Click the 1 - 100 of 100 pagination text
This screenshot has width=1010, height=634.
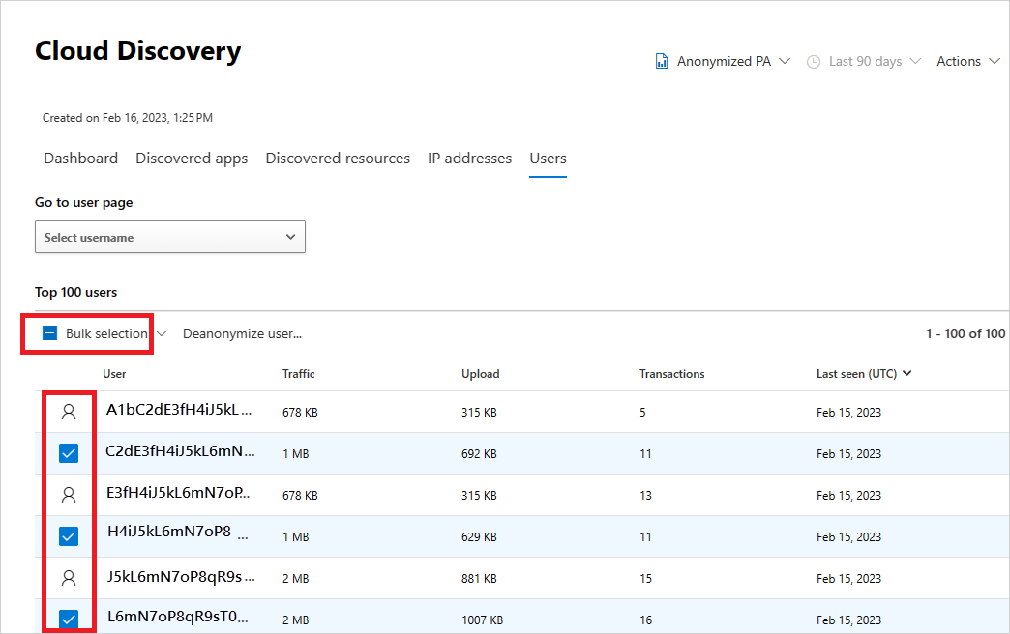click(965, 332)
